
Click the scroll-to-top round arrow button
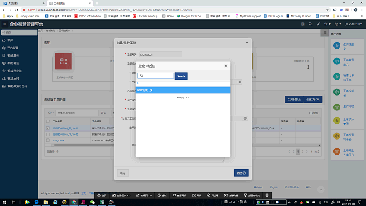(321, 189)
